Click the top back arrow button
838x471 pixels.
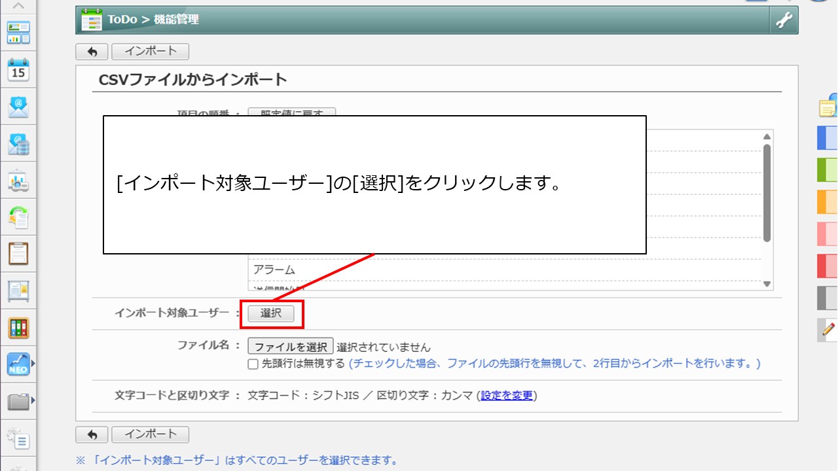(x=92, y=52)
